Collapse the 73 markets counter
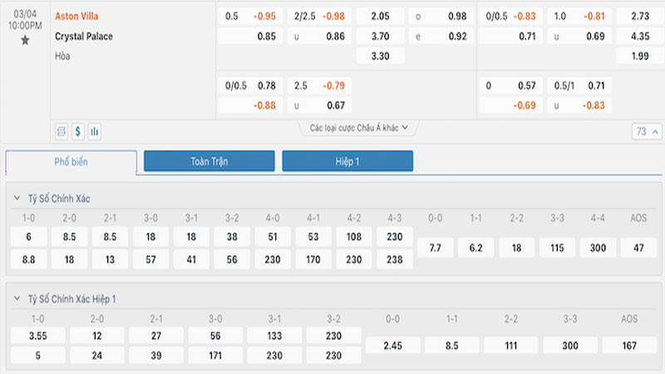 click(x=647, y=131)
